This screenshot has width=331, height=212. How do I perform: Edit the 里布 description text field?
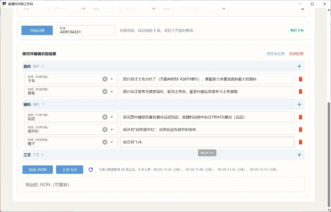click(x=207, y=92)
